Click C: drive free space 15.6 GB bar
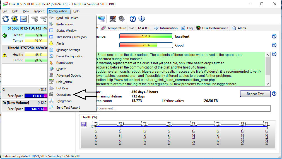The height and width of the screenshot is (159, 282). click(36, 96)
